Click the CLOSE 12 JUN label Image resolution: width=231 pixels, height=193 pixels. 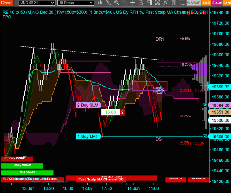click(192, 144)
